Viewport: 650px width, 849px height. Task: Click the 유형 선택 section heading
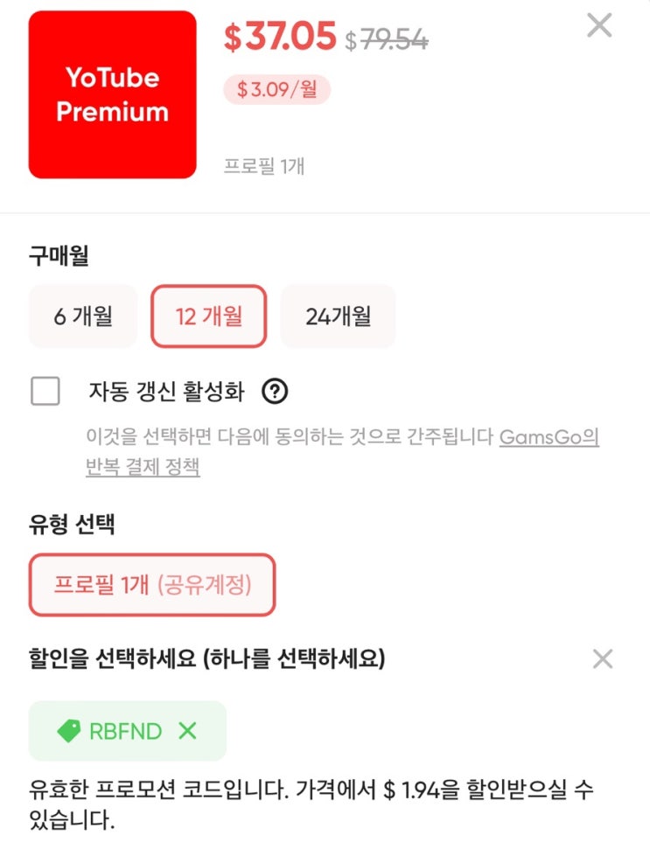[72, 524]
